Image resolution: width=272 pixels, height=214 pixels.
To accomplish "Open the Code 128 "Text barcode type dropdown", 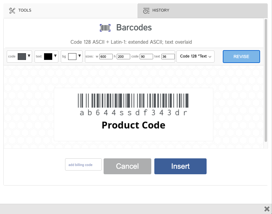I will pos(195,57).
